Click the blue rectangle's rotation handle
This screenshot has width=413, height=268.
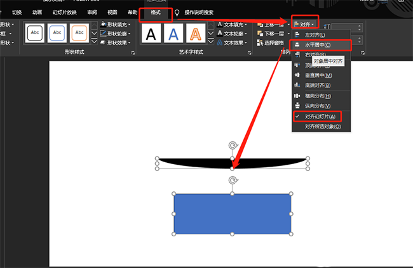coord(233,180)
